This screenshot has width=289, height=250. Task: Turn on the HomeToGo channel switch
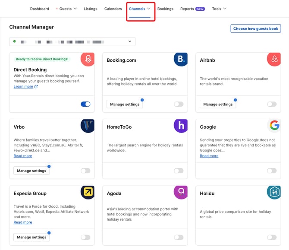pos(179,171)
